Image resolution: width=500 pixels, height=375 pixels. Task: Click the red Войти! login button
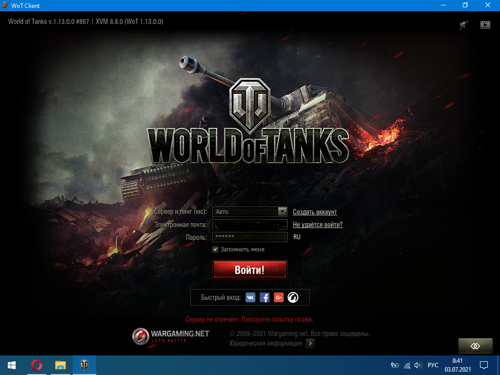250,270
